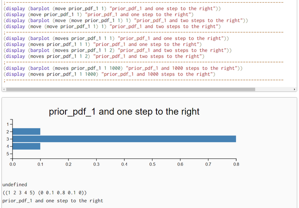The width and height of the screenshot is (299, 208).
Task: Click the last display moves 1000 line
Action: click(109, 74)
